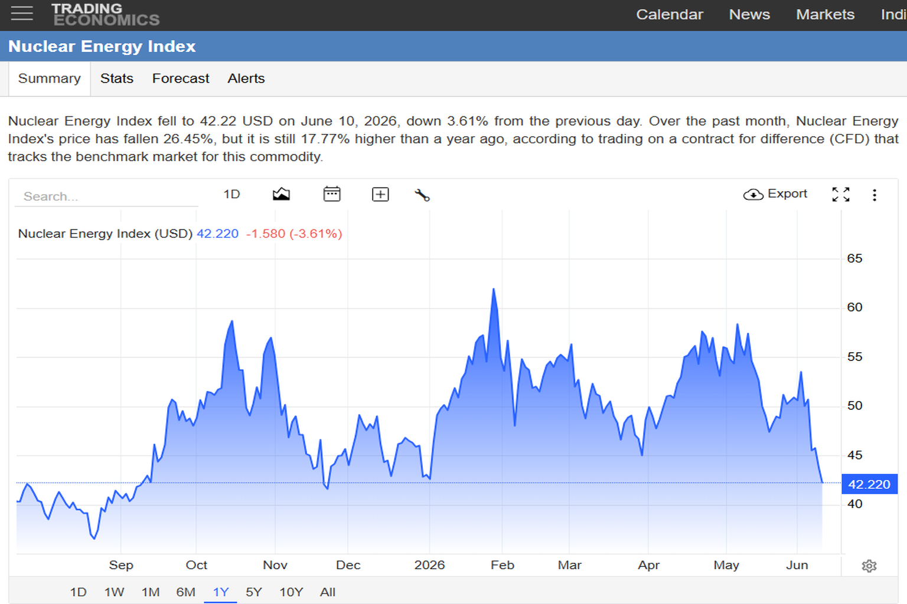The image size is (907, 604).
Task: Click the add comparison plus icon
Action: [380, 194]
